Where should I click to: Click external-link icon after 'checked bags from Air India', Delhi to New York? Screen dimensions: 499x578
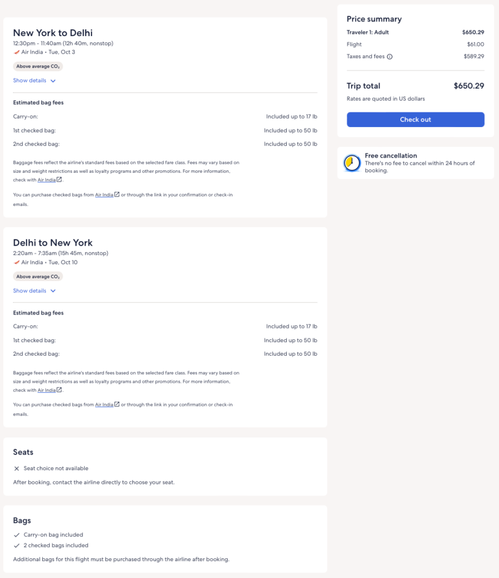point(117,404)
